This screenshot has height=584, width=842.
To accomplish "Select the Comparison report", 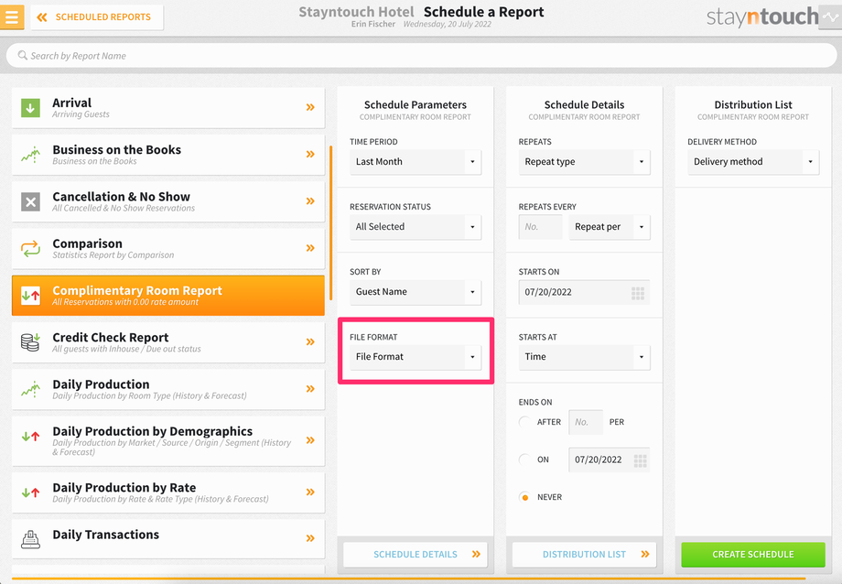I will pos(168,248).
